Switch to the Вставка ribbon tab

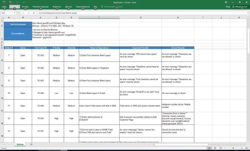point(25,7)
